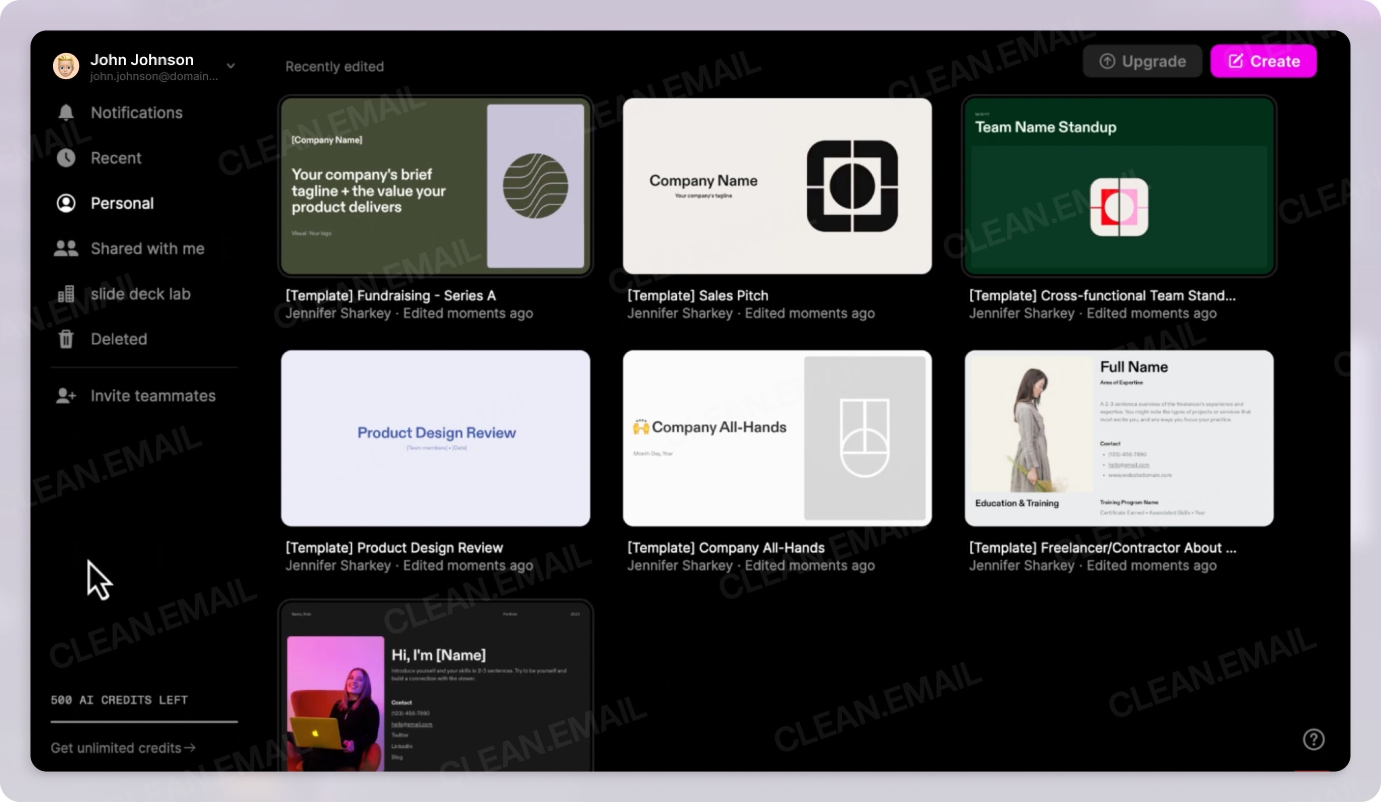Follow the Get unlimited credits link
This screenshot has width=1381, height=802.
point(123,748)
